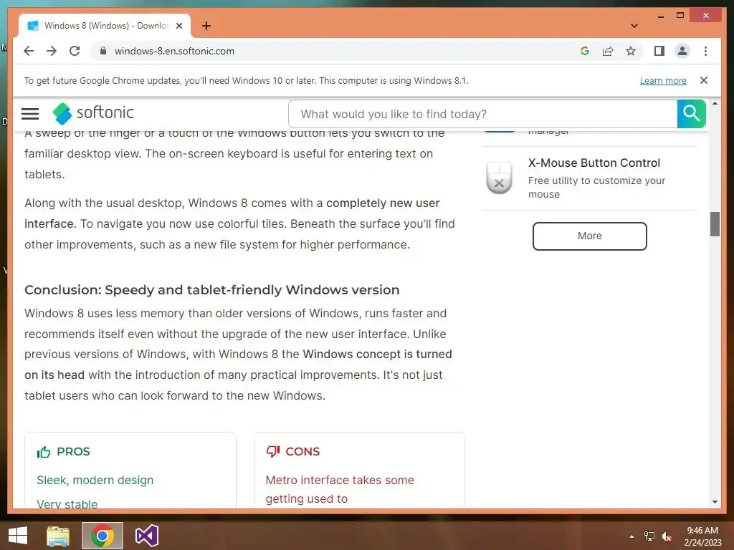This screenshot has width=734, height=550.
Task: Close the Windows 8 Softonic tab
Action: coord(178,26)
